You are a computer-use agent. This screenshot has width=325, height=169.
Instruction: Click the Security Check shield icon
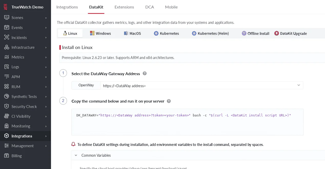tap(7, 106)
